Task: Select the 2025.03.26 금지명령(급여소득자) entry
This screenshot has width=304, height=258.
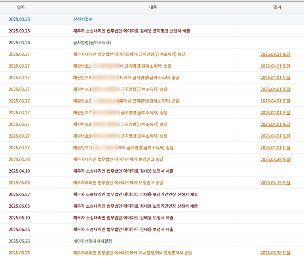Action: (92, 43)
